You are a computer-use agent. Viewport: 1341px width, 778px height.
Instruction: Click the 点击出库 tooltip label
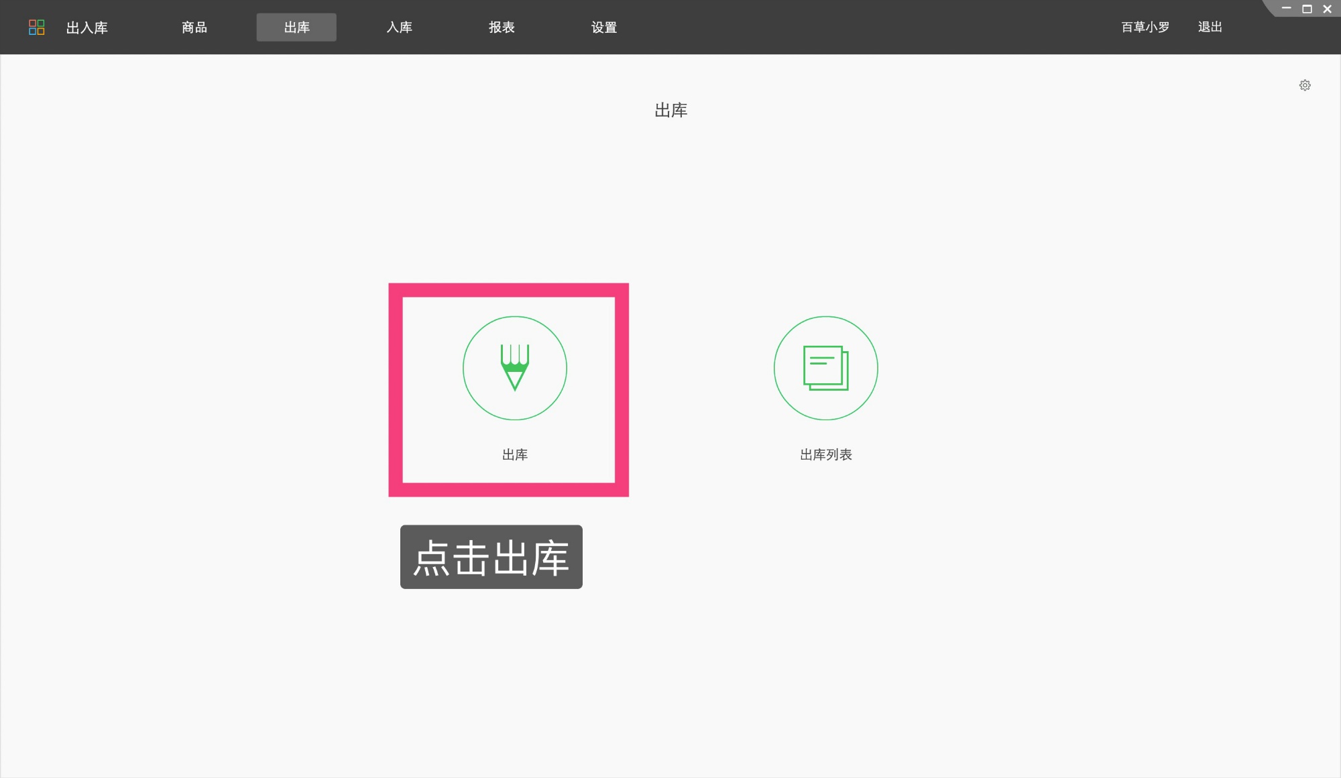(491, 557)
